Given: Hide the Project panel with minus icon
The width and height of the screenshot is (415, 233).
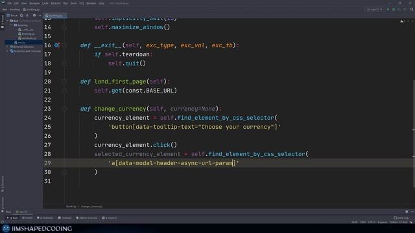Looking at the screenshot, I should click(40, 16).
